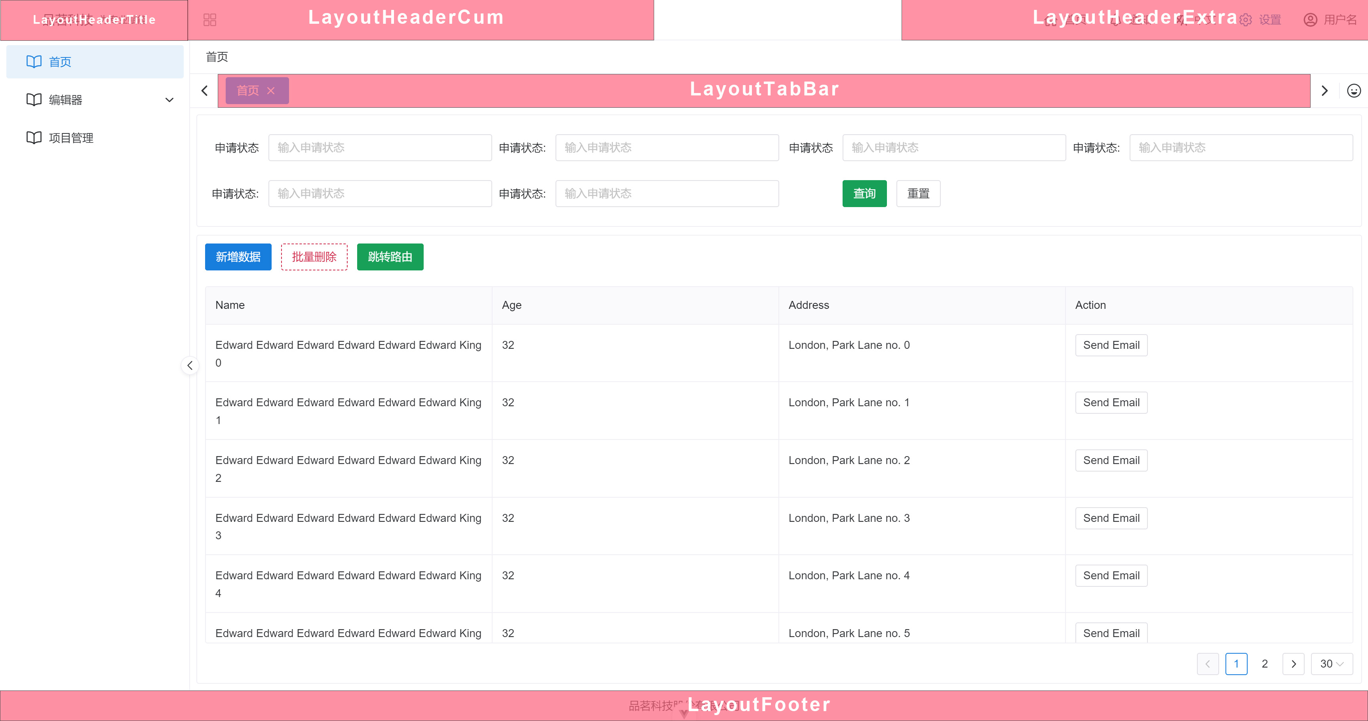This screenshot has width=1368, height=721.
Task: Click the Action column header
Action: tap(1209, 305)
